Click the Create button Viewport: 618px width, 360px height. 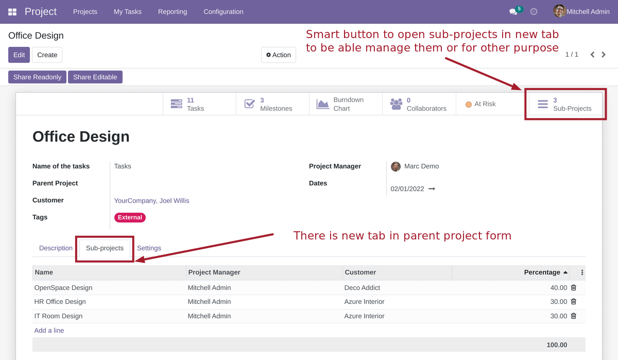click(47, 55)
